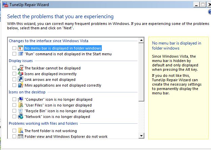
Task: Click the menu bar icon beside first item
Action: pos(21,48)
